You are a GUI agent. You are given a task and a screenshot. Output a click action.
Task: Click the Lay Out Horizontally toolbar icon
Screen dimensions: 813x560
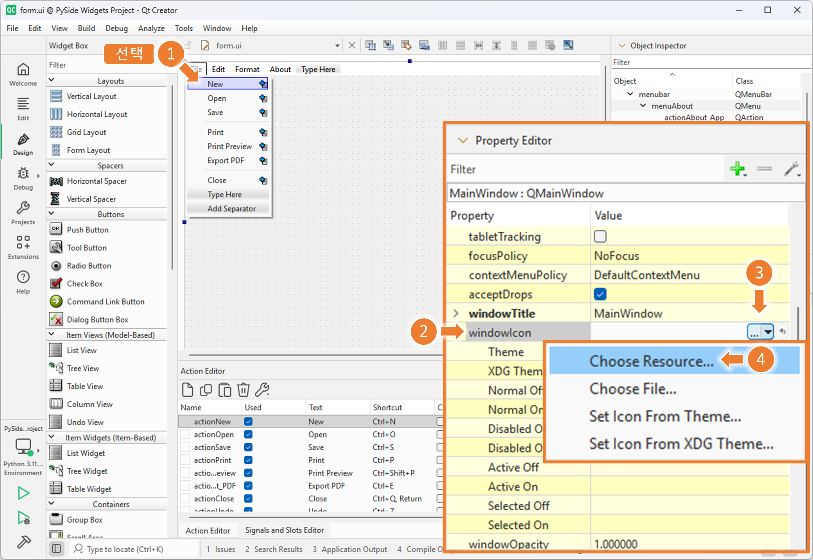pos(442,45)
